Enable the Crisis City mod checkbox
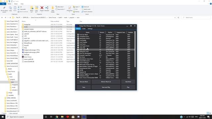 78,48
